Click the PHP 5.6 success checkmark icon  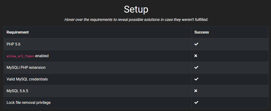point(196,44)
